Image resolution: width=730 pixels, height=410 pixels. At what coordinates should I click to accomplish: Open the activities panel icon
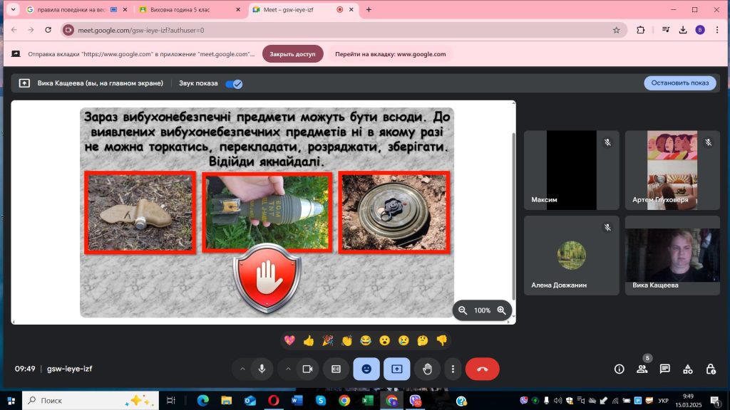point(688,369)
